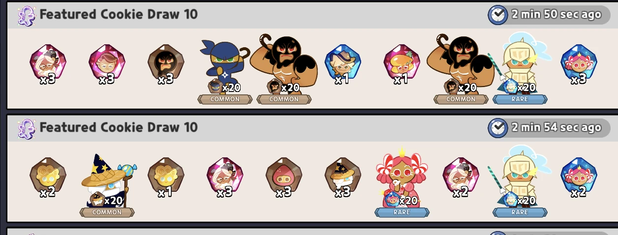Select the wizard hat cookie with staff
The height and width of the screenshot is (235, 618).
pyautogui.click(x=107, y=180)
